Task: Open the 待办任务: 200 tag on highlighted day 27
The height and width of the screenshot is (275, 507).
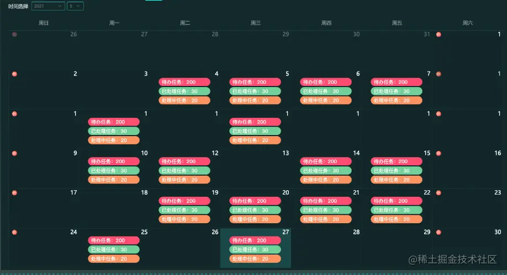Action: (255, 240)
